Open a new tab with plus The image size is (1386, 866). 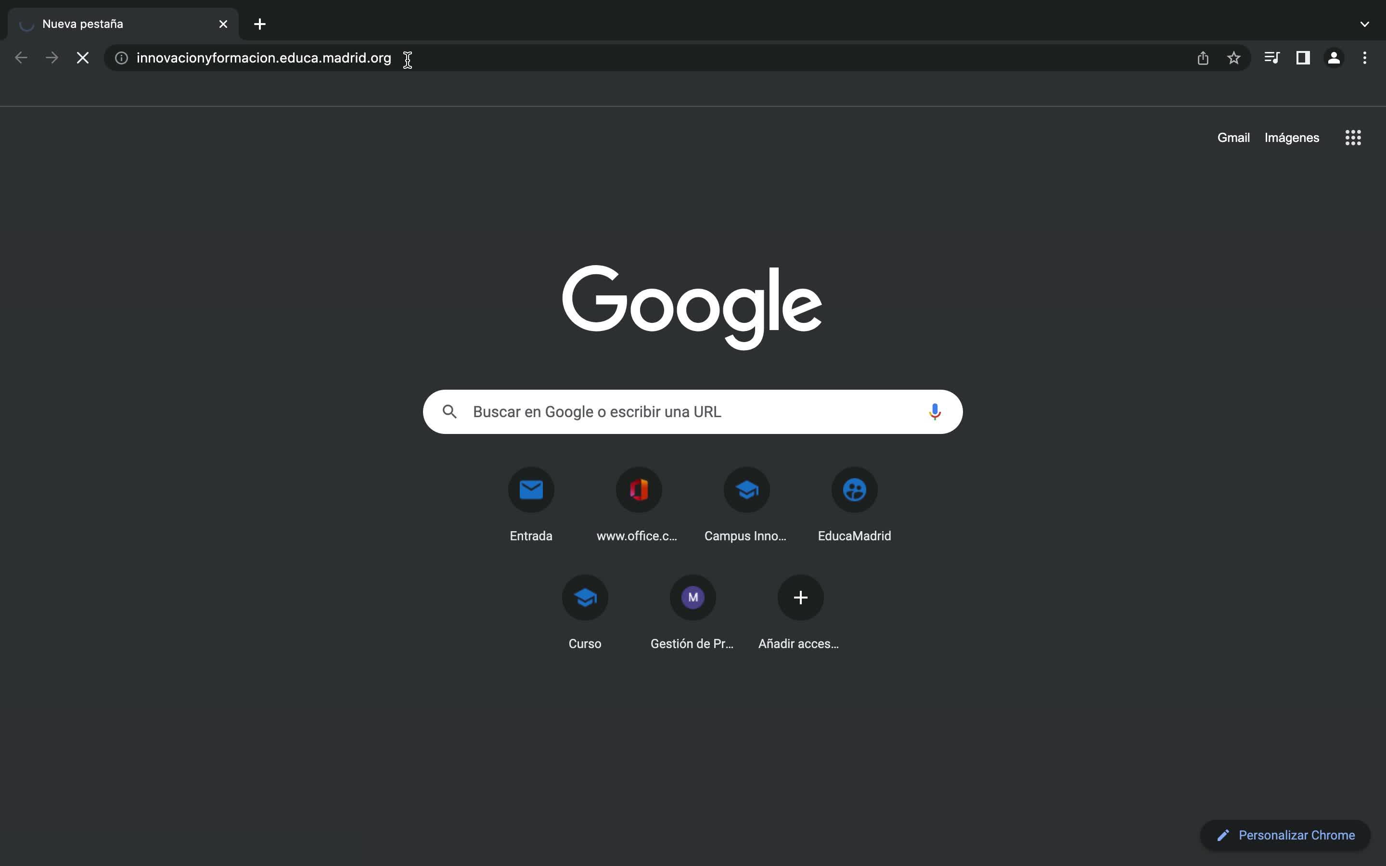(259, 24)
